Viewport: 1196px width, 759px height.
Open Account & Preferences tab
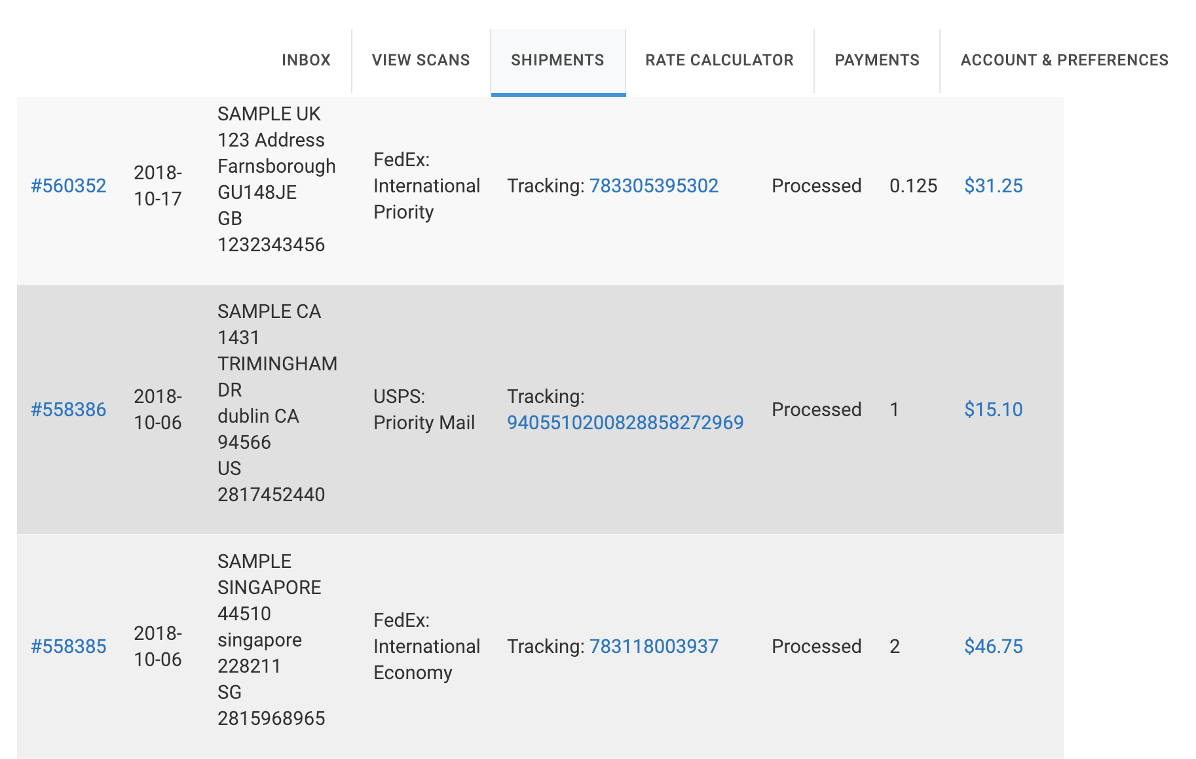(x=1064, y=60)
